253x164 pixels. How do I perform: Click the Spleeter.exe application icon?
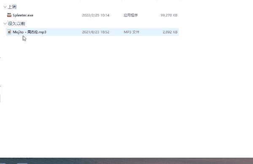click(9, 15)
